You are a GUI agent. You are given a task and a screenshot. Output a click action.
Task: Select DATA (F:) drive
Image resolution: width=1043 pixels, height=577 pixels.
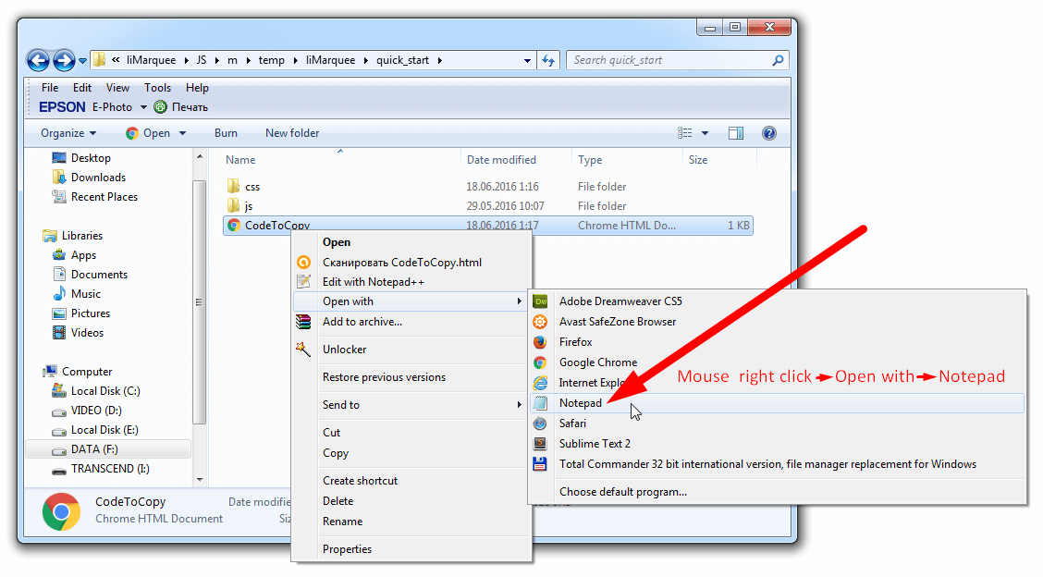[93, 449]
